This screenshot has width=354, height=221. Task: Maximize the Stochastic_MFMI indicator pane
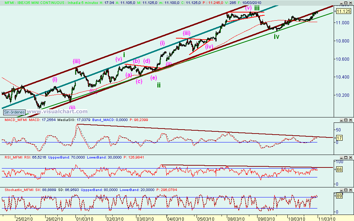(346, 190)
